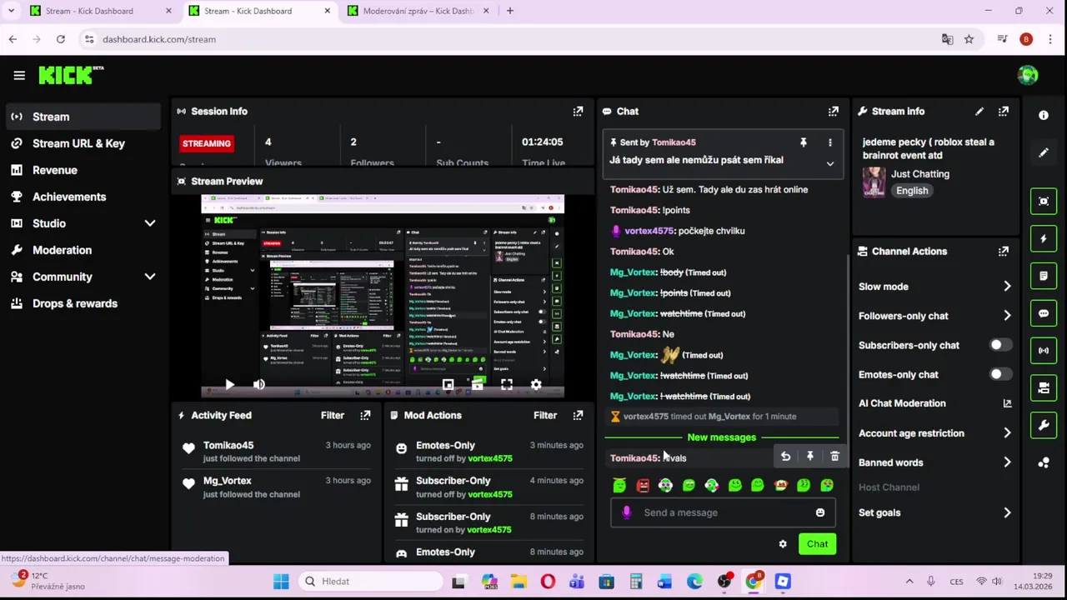The image size is (1067, 600).
Task: Play the stream preview
Action: pyautogui.click(x=229, y=384)
